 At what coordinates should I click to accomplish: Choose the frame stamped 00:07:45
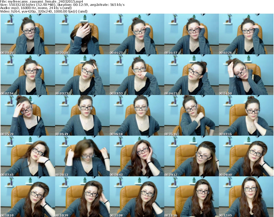(x=28, y=156)
